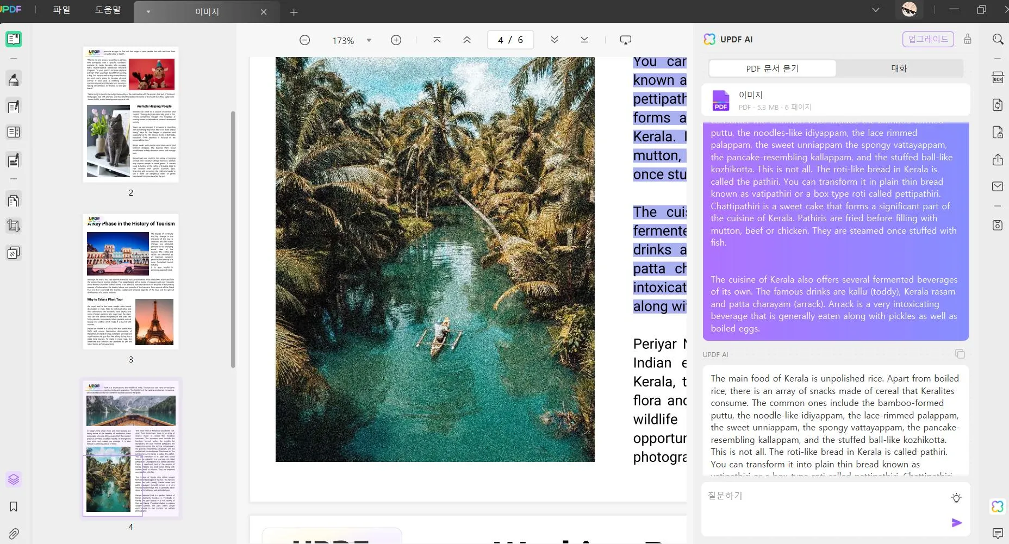1009x544 pixels.
Task: Open the Protect PDF lock tool
Action: coord(998,132)
